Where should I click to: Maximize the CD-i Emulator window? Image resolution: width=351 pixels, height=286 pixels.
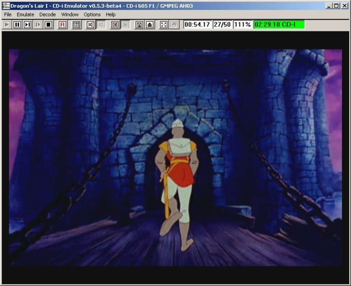pyautogui.click(x=336, y=6)
